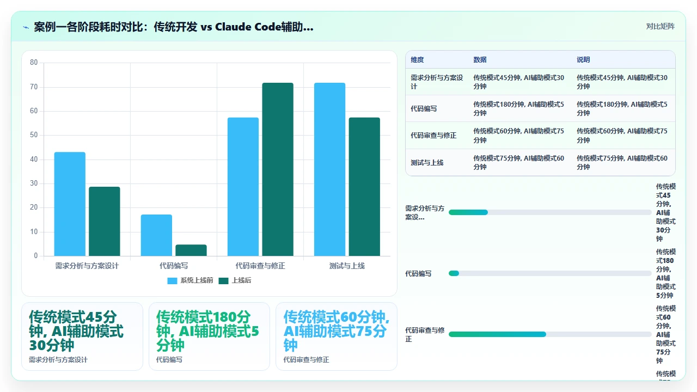Click x-axis label 需求分析与方案设计 on chart
Viewport: 697px width, 392px height.
pyautogui.click(x=87, y=266)
